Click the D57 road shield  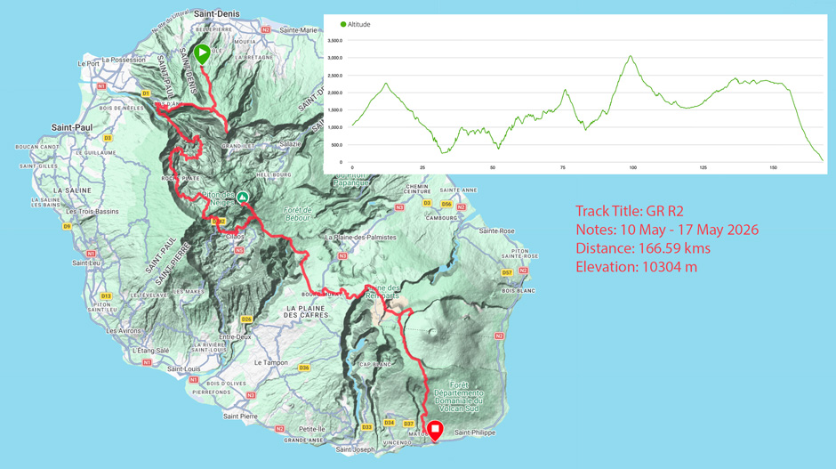click(x=507, y=272)
